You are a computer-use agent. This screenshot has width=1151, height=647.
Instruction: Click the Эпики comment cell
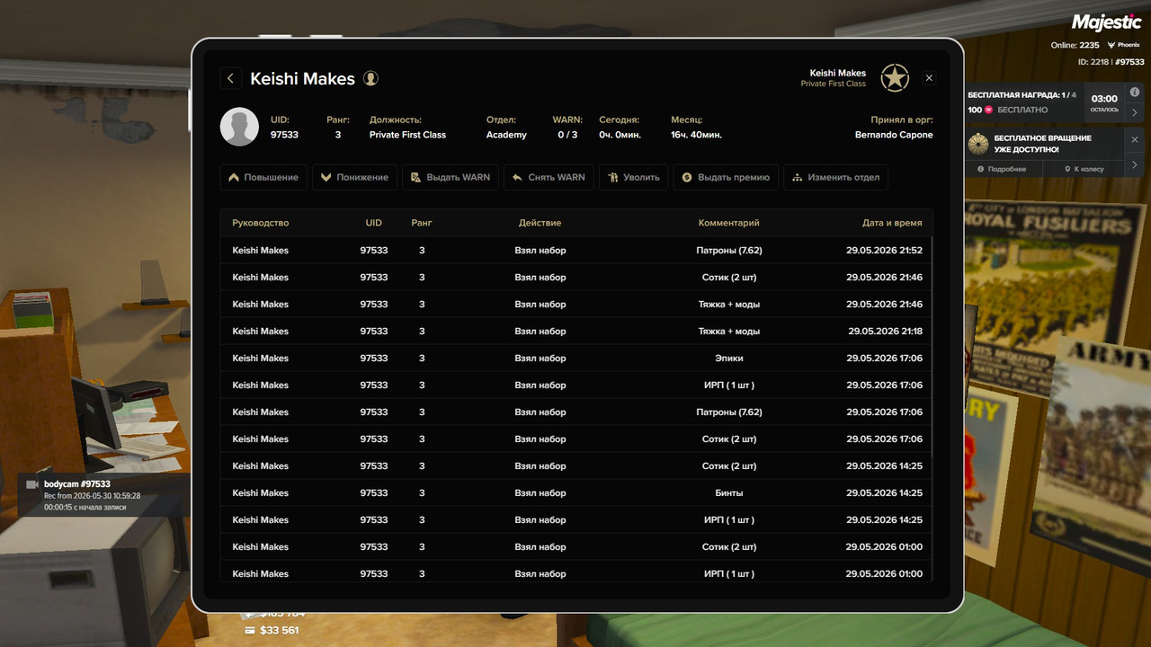(x=729, y=358)
